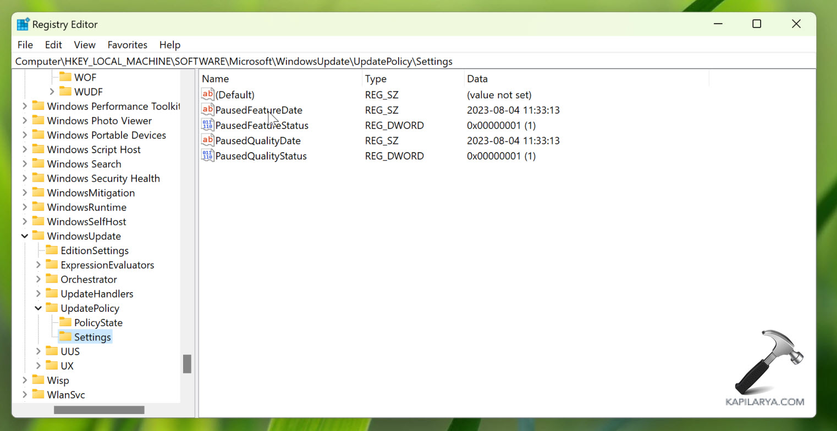This screenshot has width=837, height=431.
Task: Click the Orchestrator folder icon
Action: coord(52,279)
